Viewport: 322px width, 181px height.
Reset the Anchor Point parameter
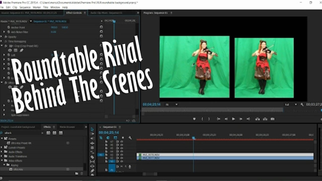pyautogui.click(x=101, y=27)
